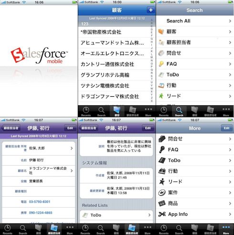Open the FAQ lightbulb icon in Search list
Screen dimensions: 234x235
click(161, 64)
